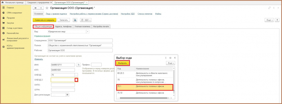282x104 pixels.
Task: Select row Деятельность головных офисов; консультирование
Action: click(145, 81)
